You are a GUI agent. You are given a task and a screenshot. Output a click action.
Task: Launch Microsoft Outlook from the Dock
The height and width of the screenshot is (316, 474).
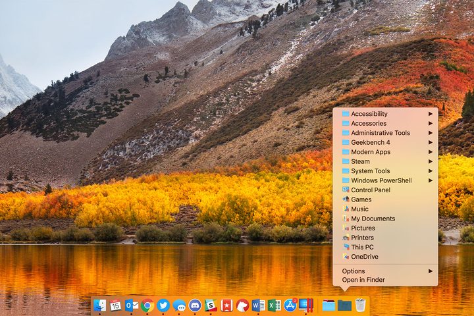tap(132, 305)
